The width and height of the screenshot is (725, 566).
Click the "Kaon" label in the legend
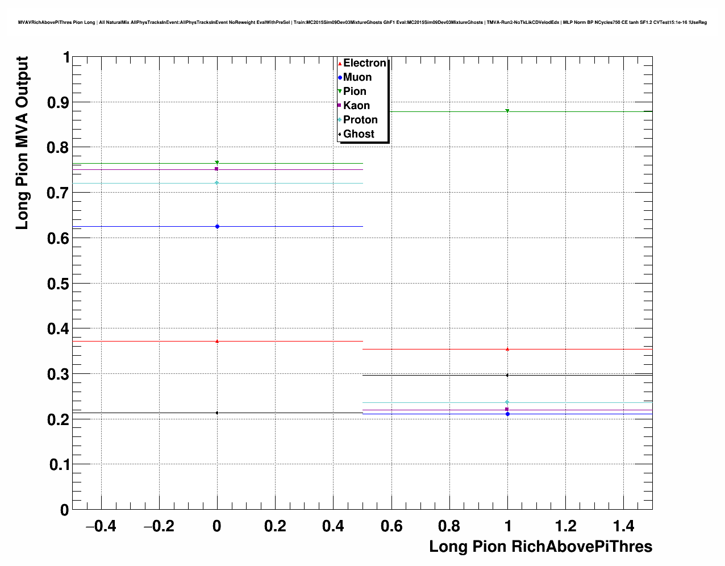point(356,106)
